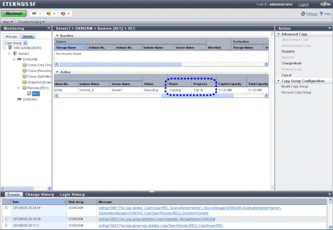The height and width of the screenshot is (230, 333).
Task: Collapse the Copy Group Configuration group
Action: 279,81
